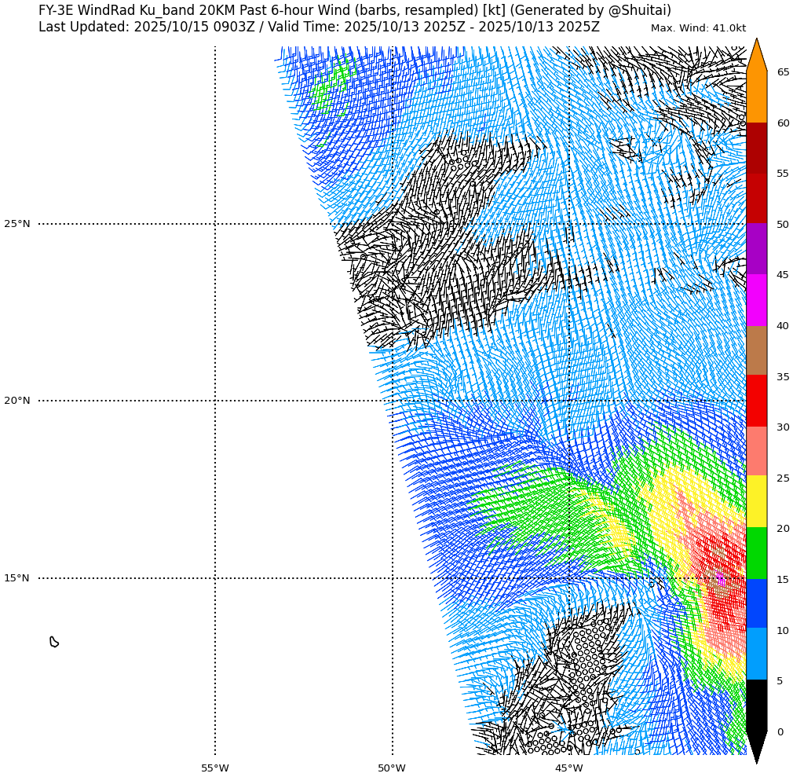Click the 55°W longitude axis label
Image resolution: width=793 pixels, height=777 pixels.
coord(215,768)
